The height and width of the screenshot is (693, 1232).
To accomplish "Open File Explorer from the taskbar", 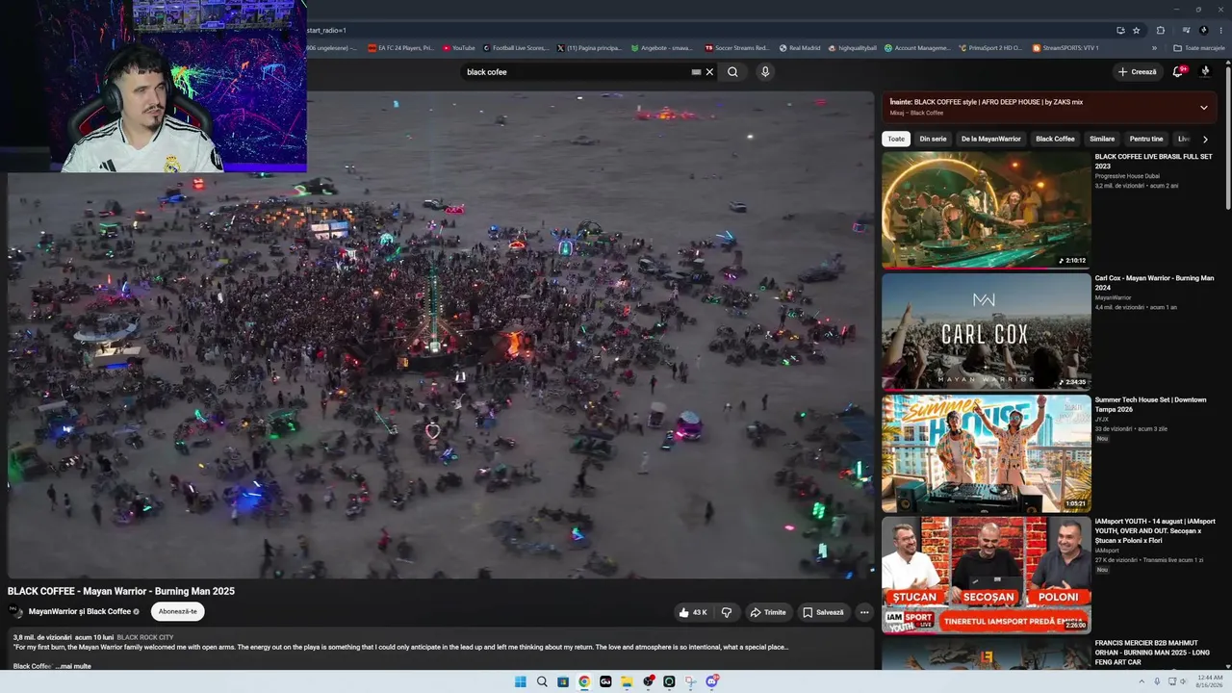I will pos(627,681).
